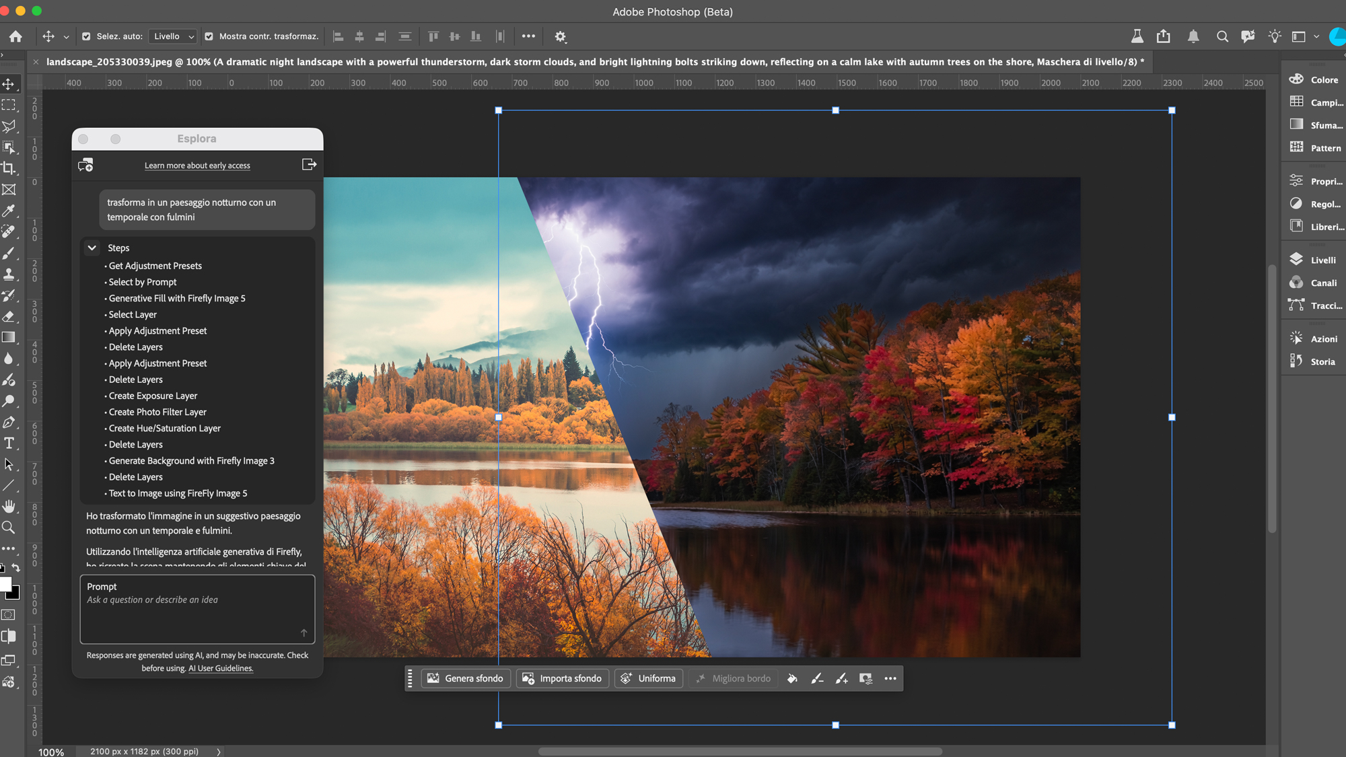Open AI User Guidelines link
The image size is (1346, 757).
(x=221, y=668)
